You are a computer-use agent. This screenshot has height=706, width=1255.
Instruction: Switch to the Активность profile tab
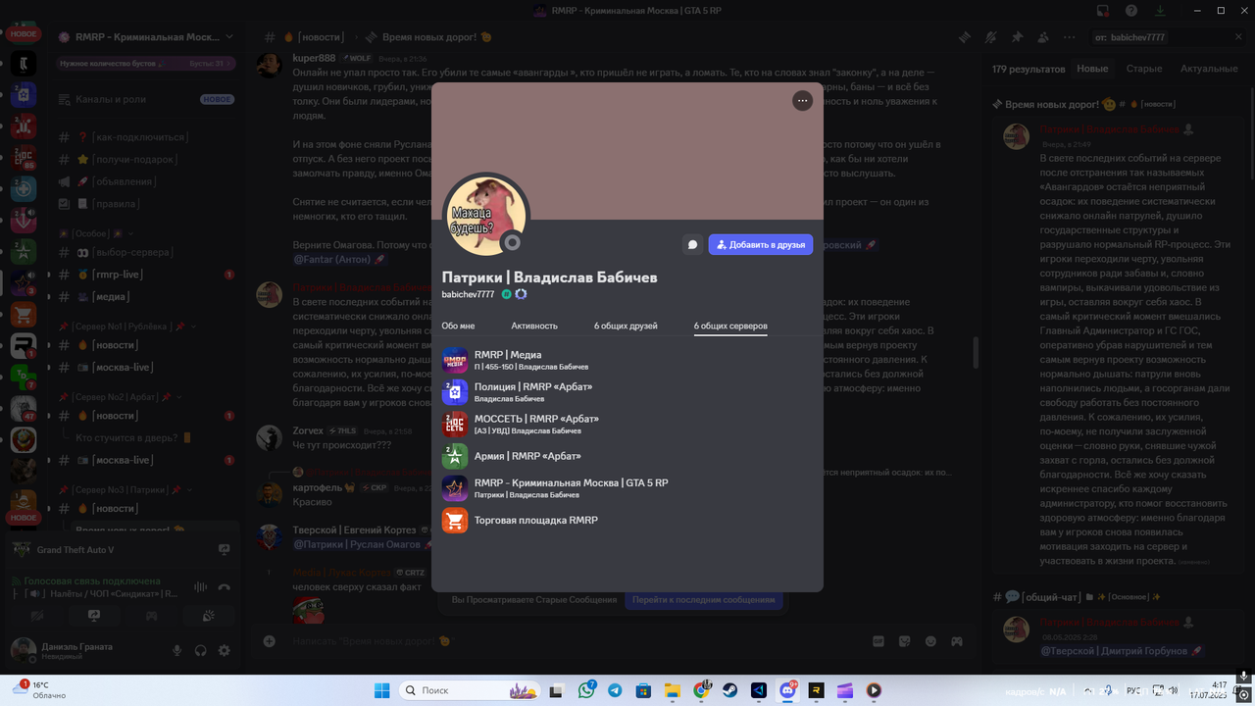click(x=534, y=326)
